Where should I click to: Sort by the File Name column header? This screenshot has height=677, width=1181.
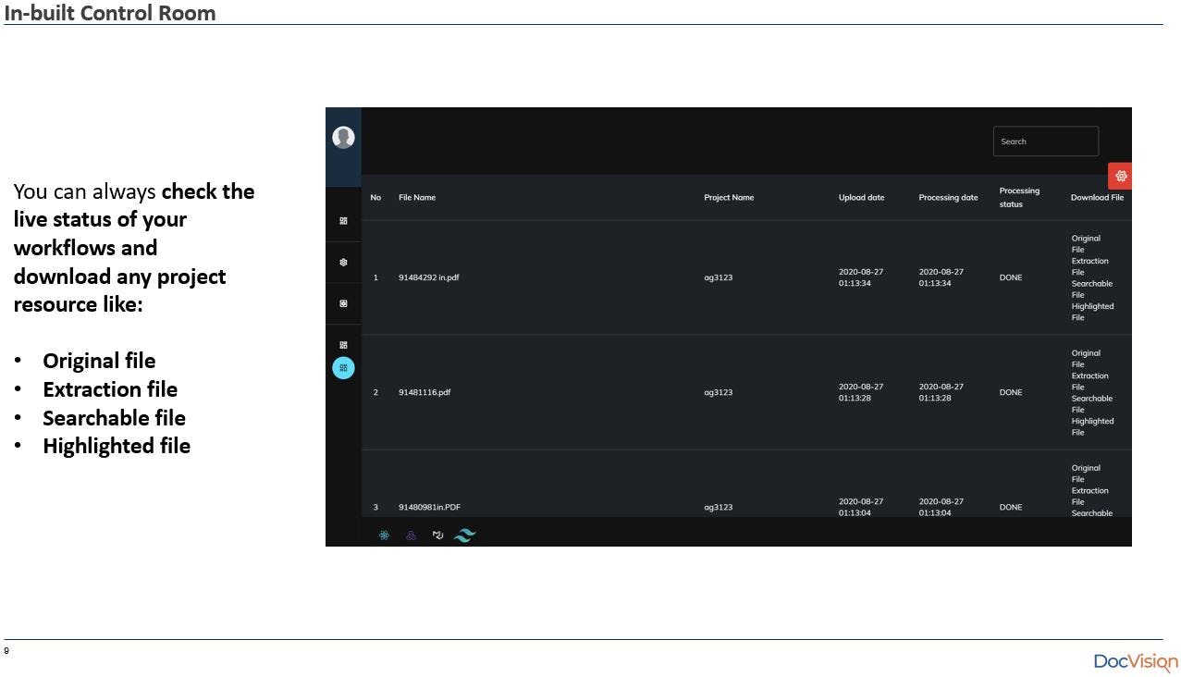pos(416,197)
